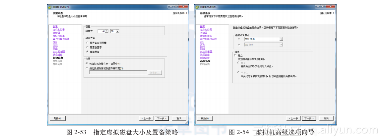Screen dimensions: 382x140
Task: Click the 配置 link in the 创建磁盘 window
Action: pyautogui.click(x=55, y=26)
